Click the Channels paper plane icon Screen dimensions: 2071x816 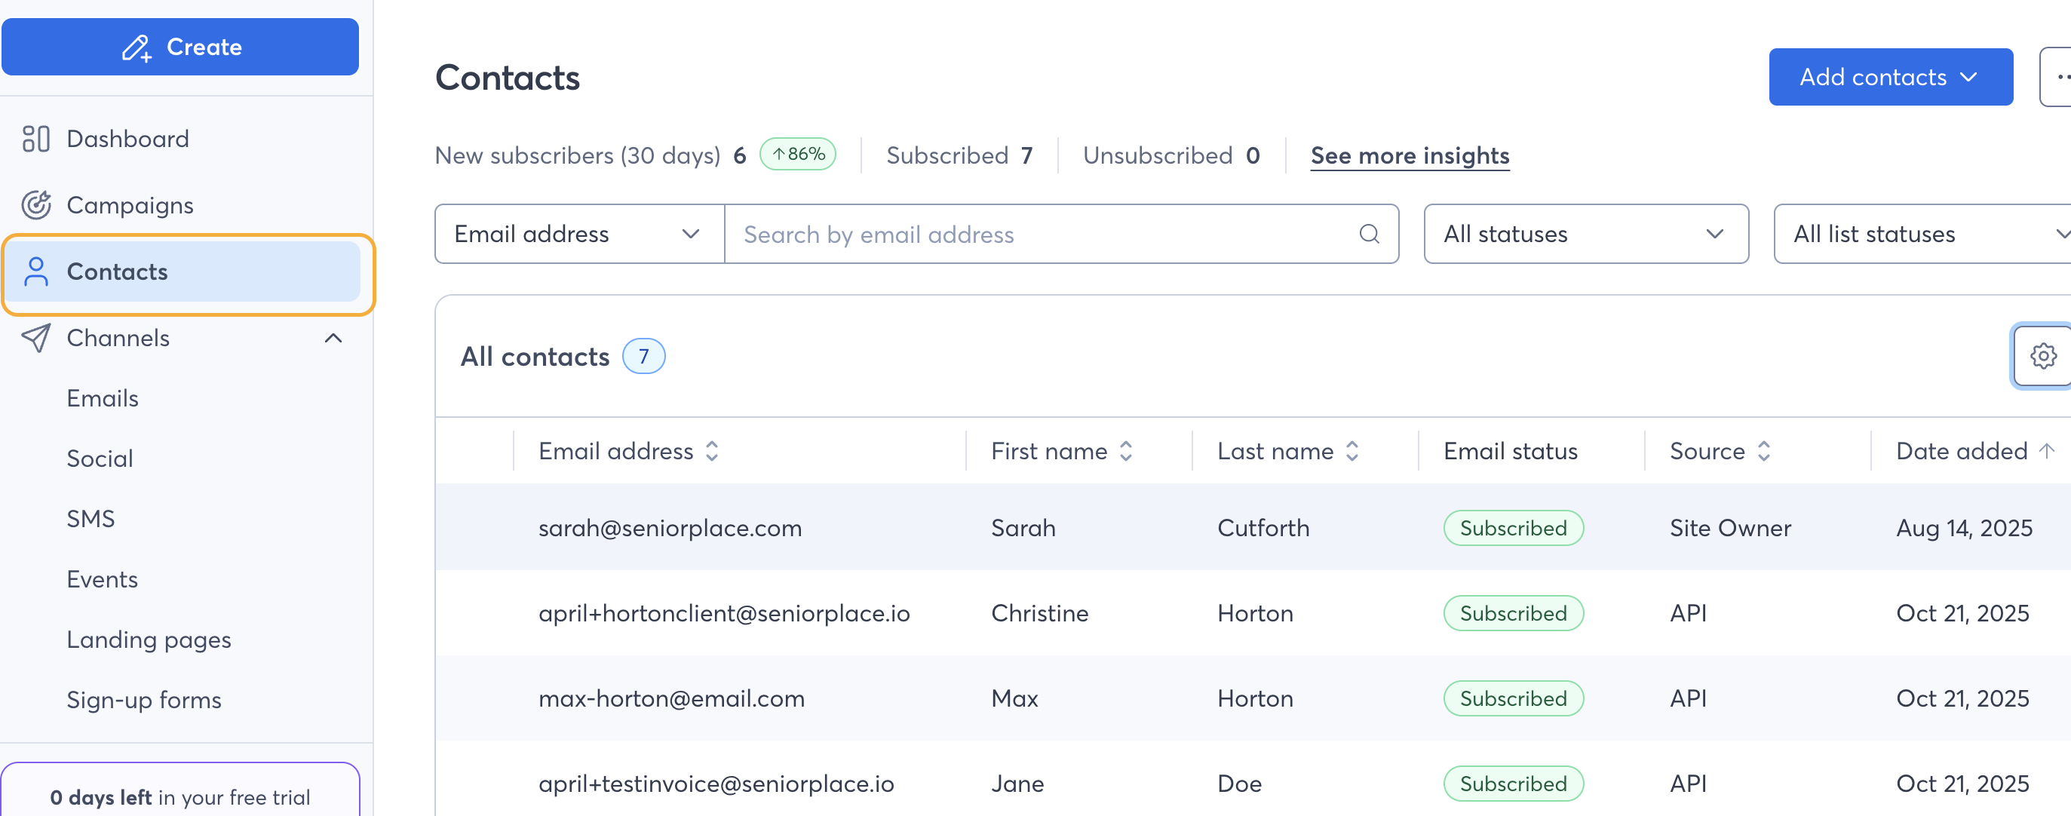tap(36, 338)
